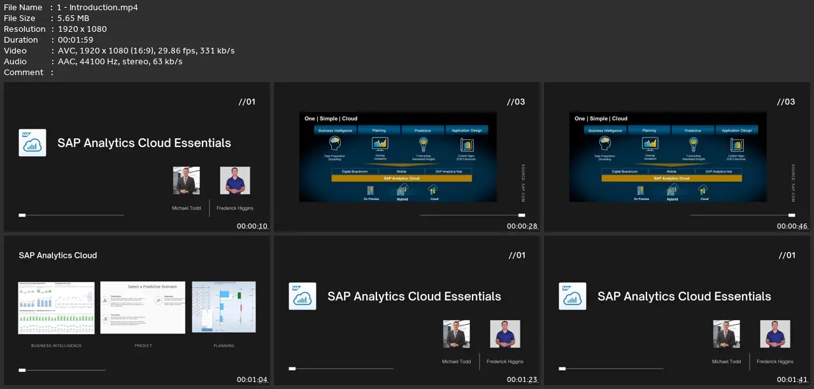Click the Mobile box in the 00:00:28 frame
The width and height of the screenshot is (814, 389).
[401, 171]
